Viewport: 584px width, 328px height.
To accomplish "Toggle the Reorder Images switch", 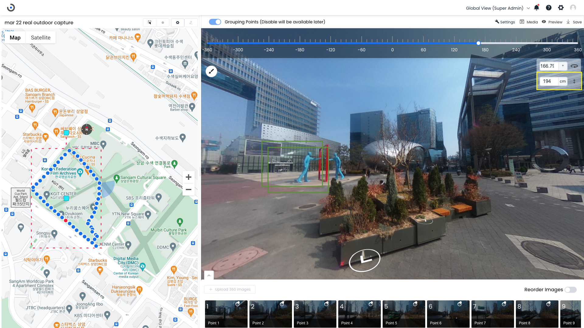I will 571,290.
